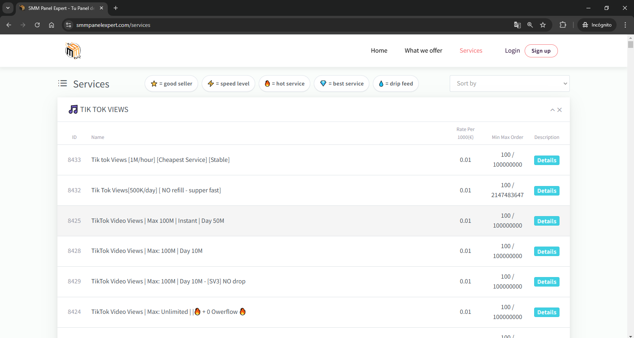This screenshot has width=634, height=338.
Task: Click the browser forward arrow
Action: (x=23, y=25)
